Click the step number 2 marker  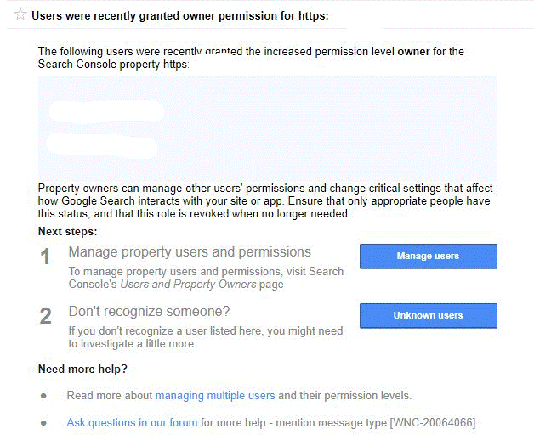click(46, 317)
